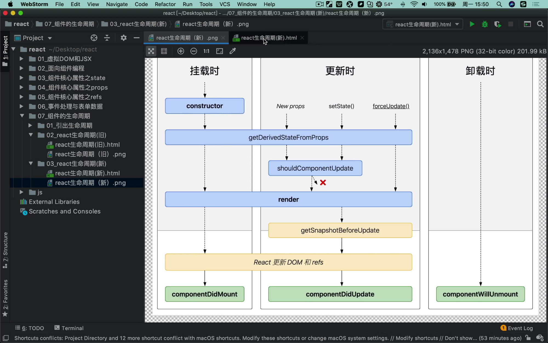Image resolution: width=548 pixels, height=343 pixels.
Task: Select react生命周期(旧).html file in tree
Action: pos(87,145)
